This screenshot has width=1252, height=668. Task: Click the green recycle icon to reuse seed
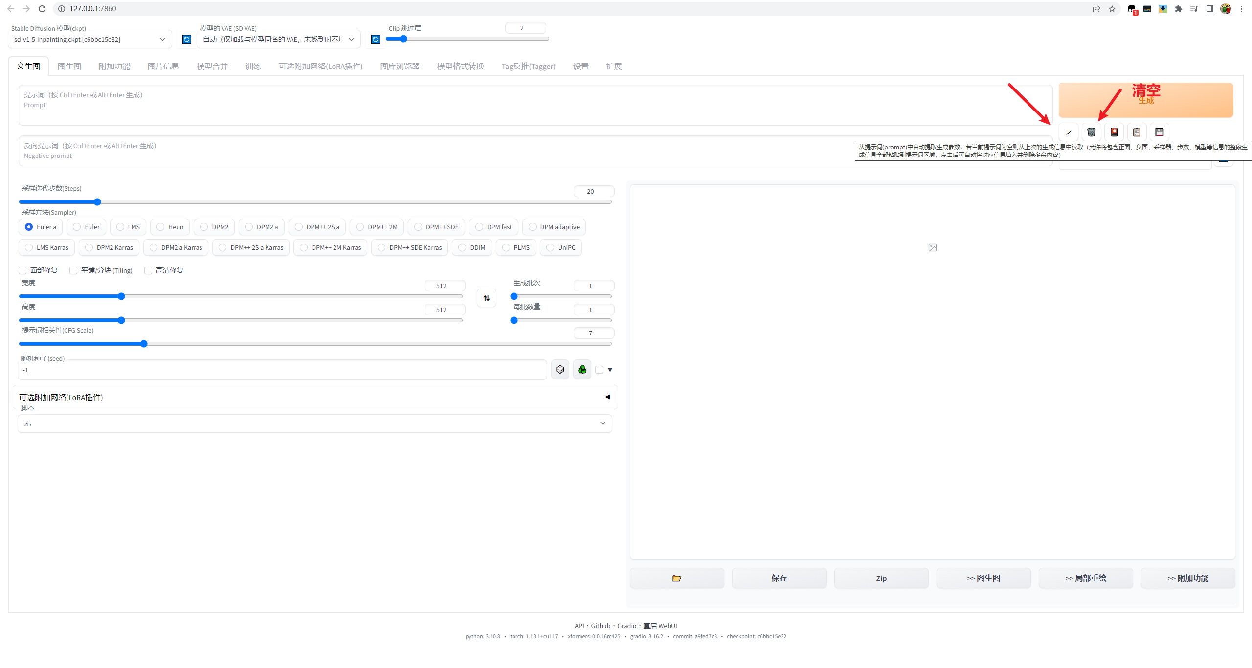(x=582, y=370)
